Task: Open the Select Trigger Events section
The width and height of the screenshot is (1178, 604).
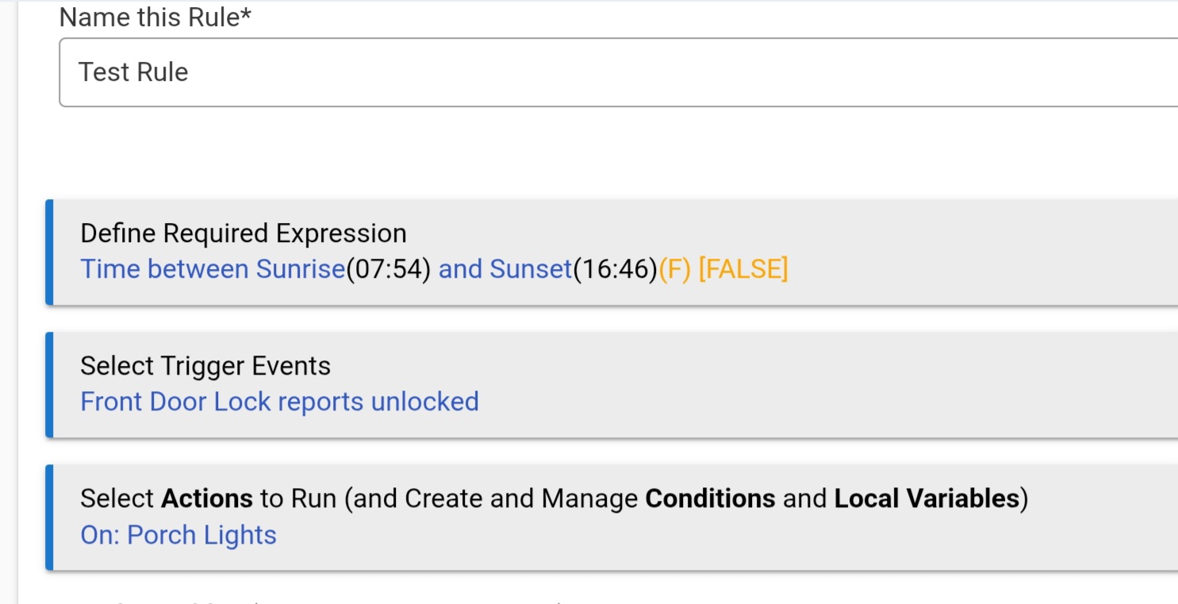Action: (x=205, y=366)
